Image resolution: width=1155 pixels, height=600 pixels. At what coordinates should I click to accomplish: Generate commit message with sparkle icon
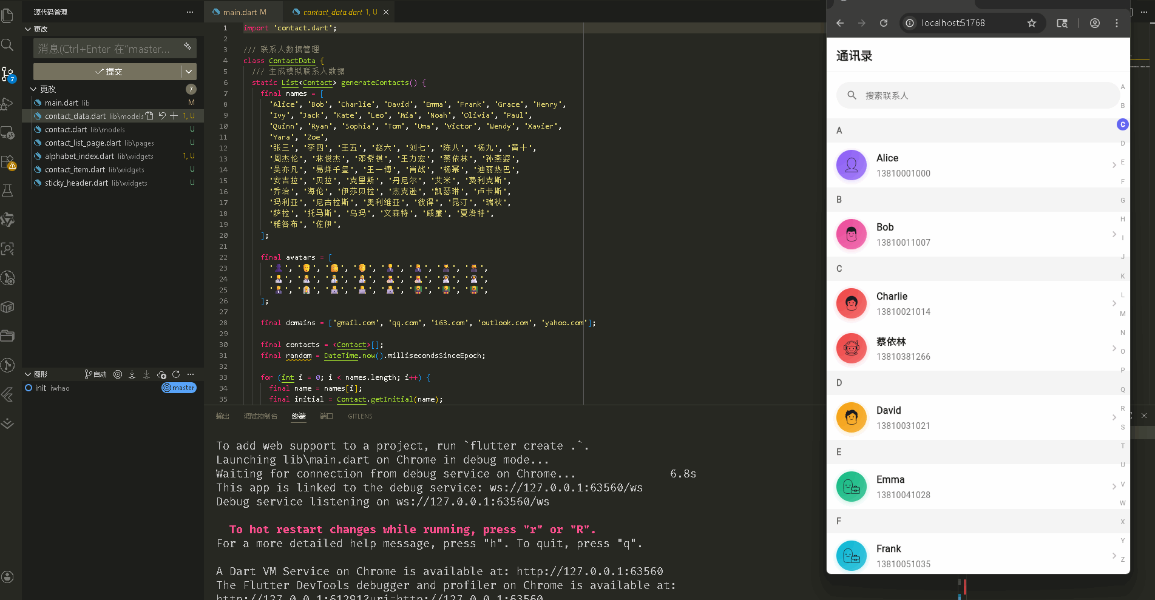188,47
